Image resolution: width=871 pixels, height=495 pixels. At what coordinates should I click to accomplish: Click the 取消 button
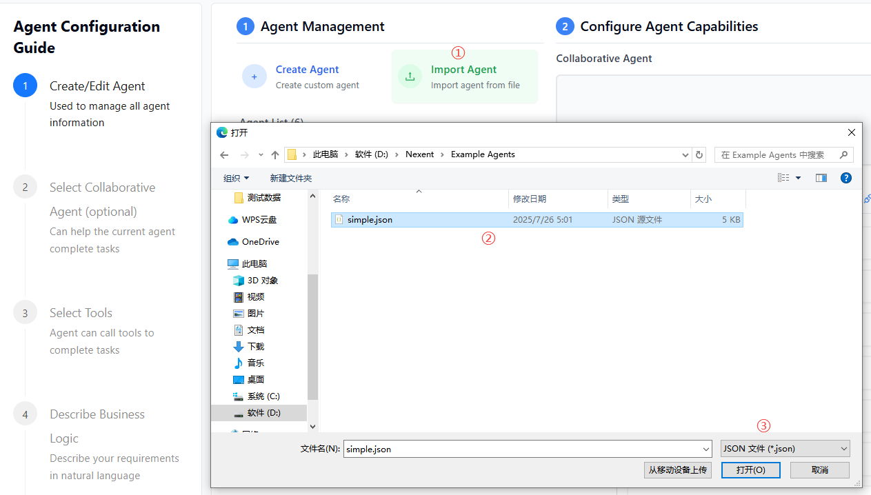(819, 469)
